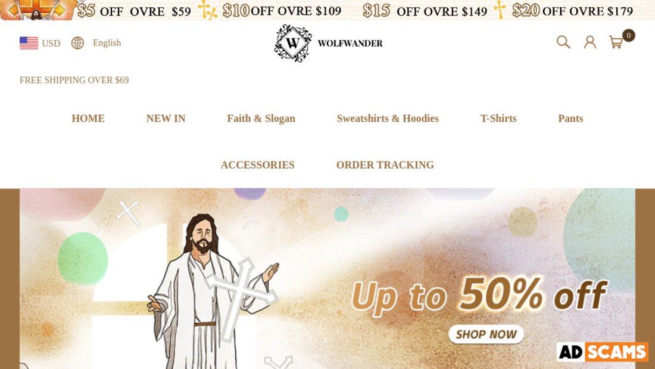655x369 pixels.
Task: Open the Faith & Slogan category
Action: 261,119
